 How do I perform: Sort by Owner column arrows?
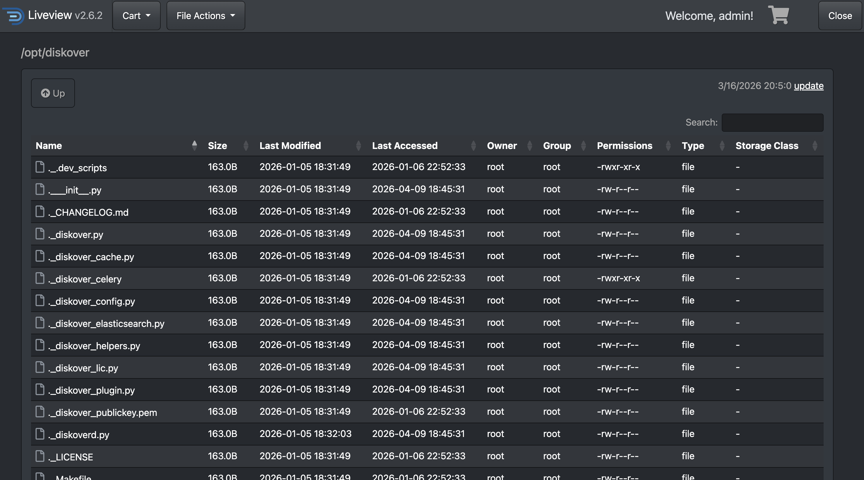tap(529, 145)
